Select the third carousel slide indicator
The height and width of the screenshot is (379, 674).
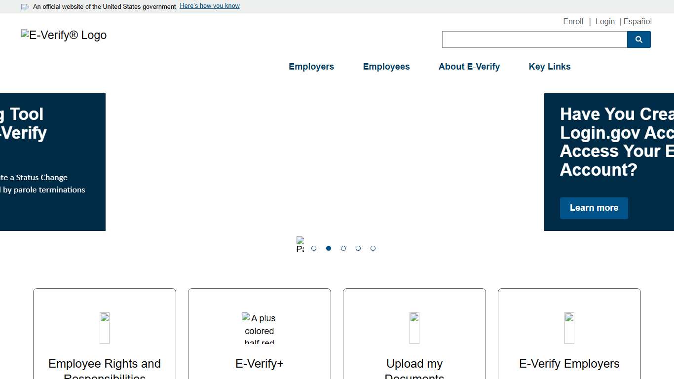(343, 248)
